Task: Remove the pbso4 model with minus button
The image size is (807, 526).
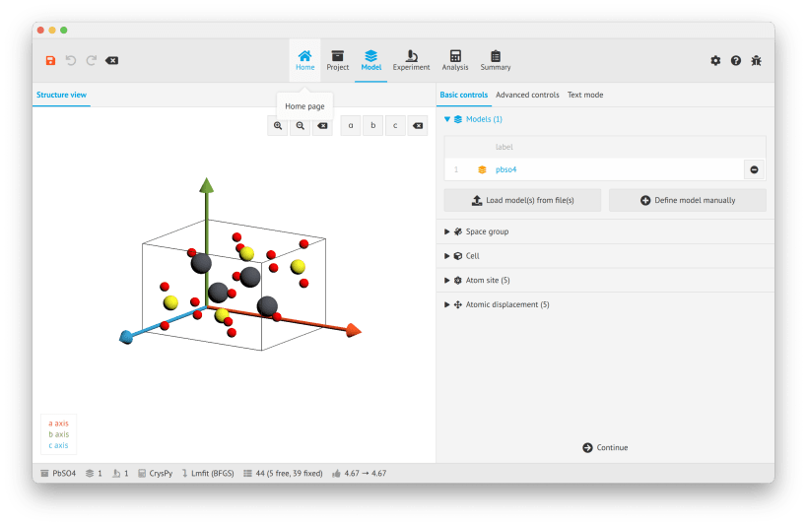Action: pyautogui.click(x=754, y=169)
